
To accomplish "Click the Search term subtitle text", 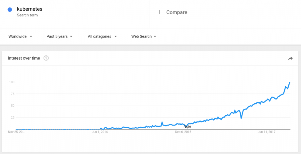I will pyautogui.click(x=27, y=15).
